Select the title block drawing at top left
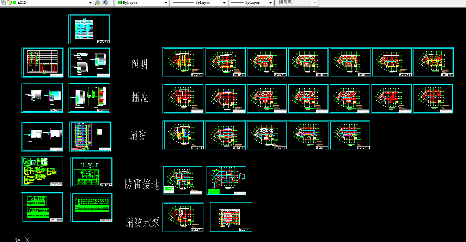Viewport: 466px width, 242px height. coord(89,29)
